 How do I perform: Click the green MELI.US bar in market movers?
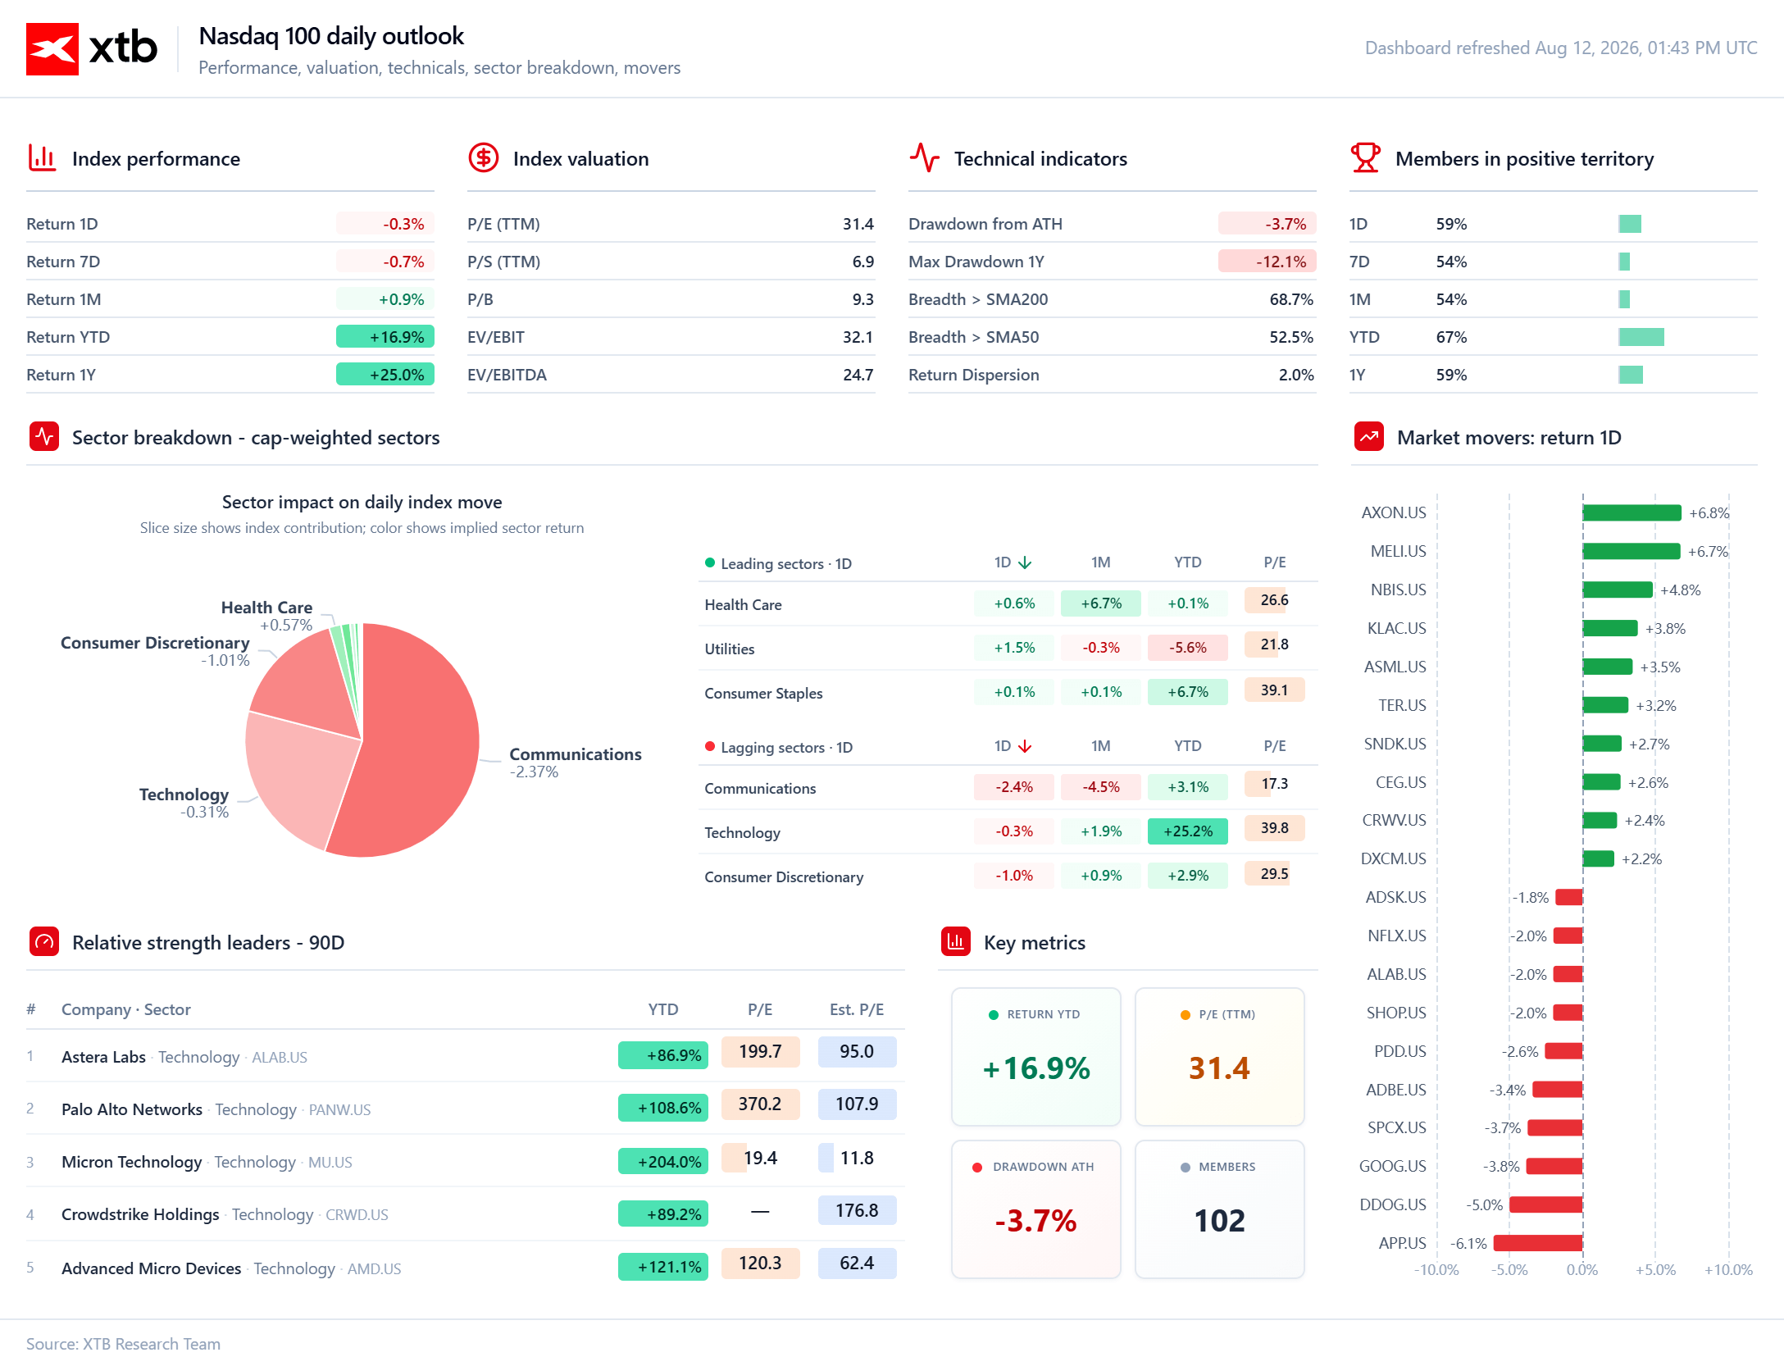point(1632,551)
